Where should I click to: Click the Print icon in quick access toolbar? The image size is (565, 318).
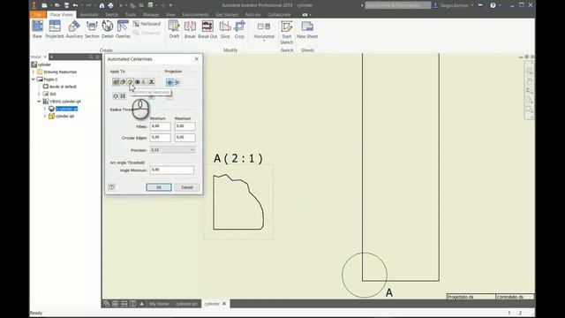[110, 5]
